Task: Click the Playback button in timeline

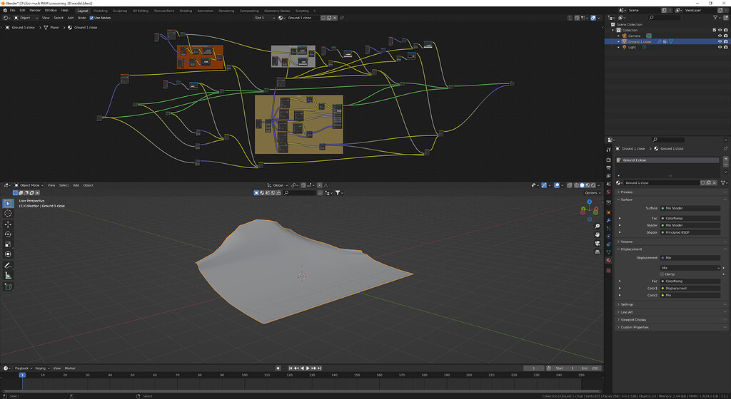Action: tap(22, 368)
